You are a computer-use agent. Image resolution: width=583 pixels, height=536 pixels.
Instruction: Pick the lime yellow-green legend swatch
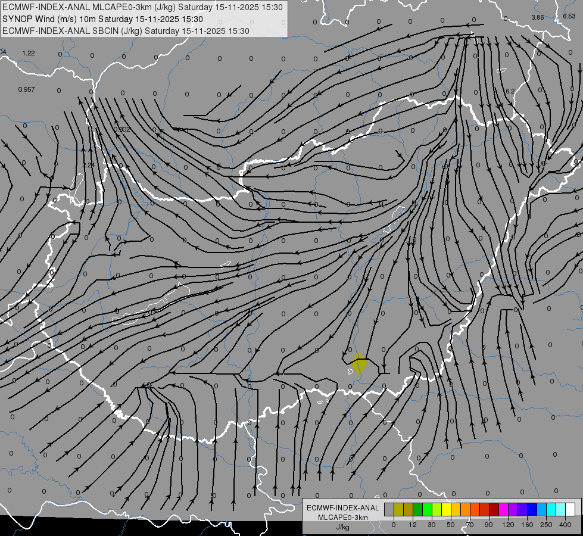(437, 509)
